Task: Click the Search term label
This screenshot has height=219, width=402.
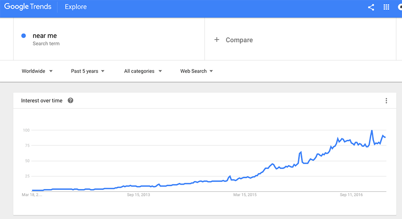Action: 46,44
